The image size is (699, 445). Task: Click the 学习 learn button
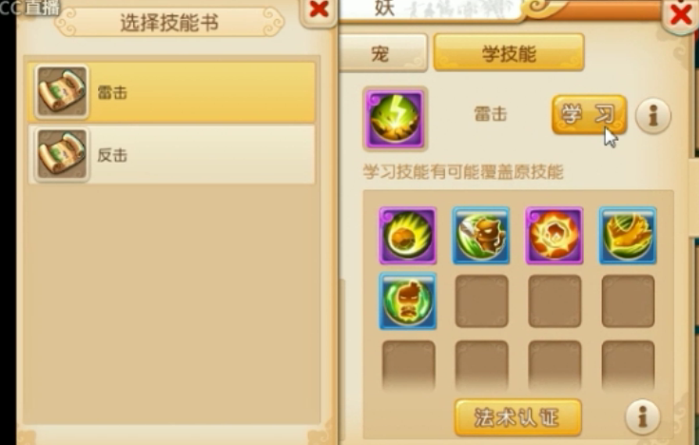590,115
